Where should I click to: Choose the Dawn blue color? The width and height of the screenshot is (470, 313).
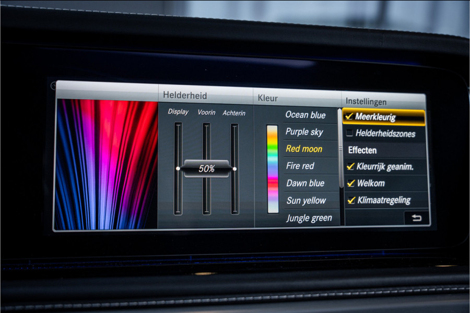(x=305, y=183)
